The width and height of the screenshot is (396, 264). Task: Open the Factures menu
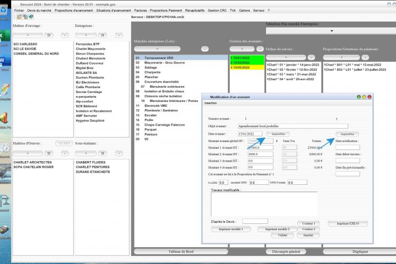pos(140,11)
